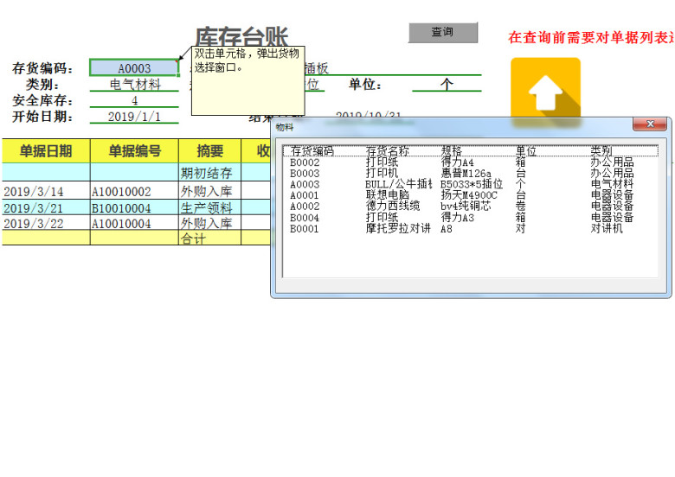Select material row B0003 打印机
This screenshot has width=675, height=477.
(x=470, y=173)
